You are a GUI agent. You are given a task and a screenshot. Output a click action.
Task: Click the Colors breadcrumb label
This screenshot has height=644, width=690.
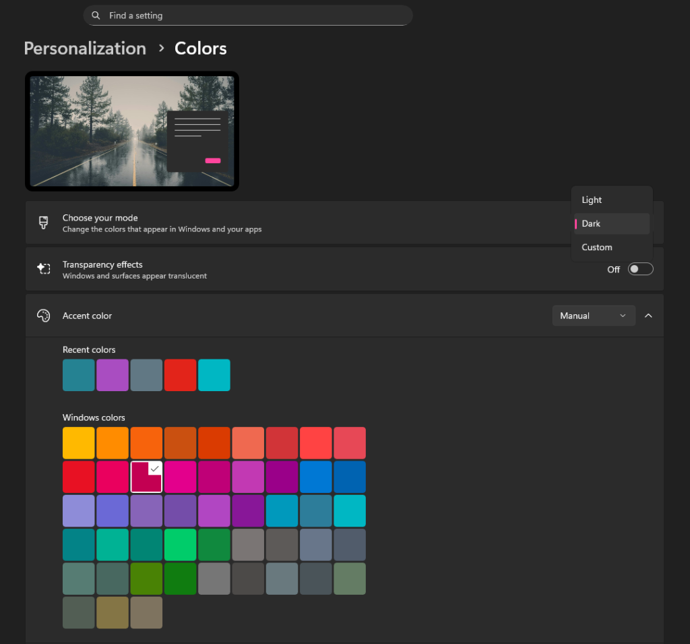pyautogui.click(x=200, y=48)
